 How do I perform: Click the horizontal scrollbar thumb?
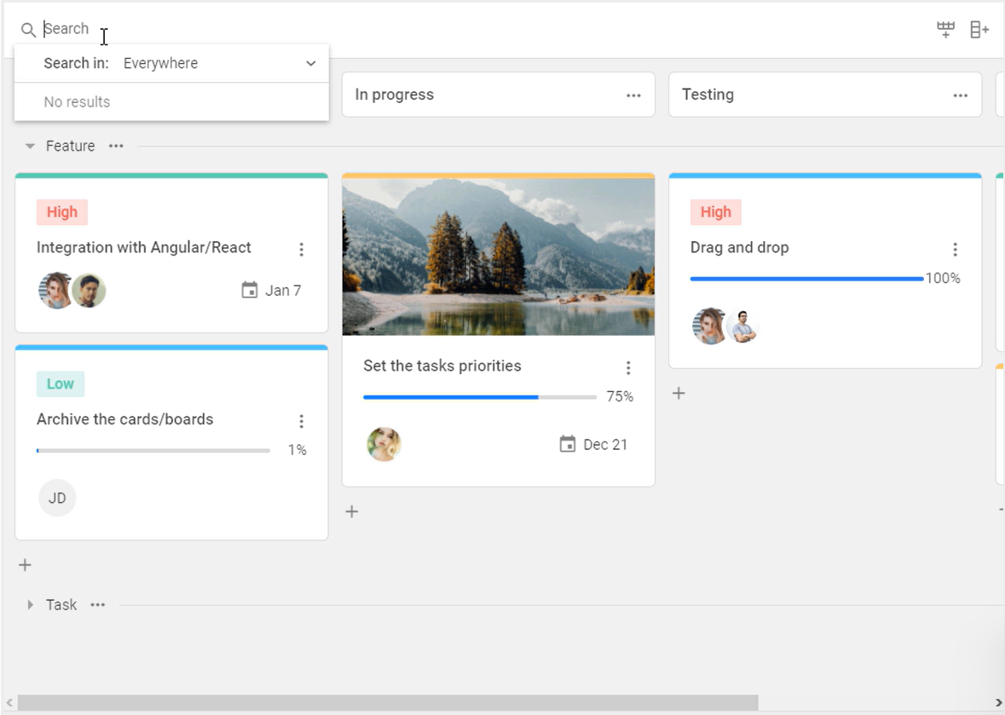pos(388,703)
